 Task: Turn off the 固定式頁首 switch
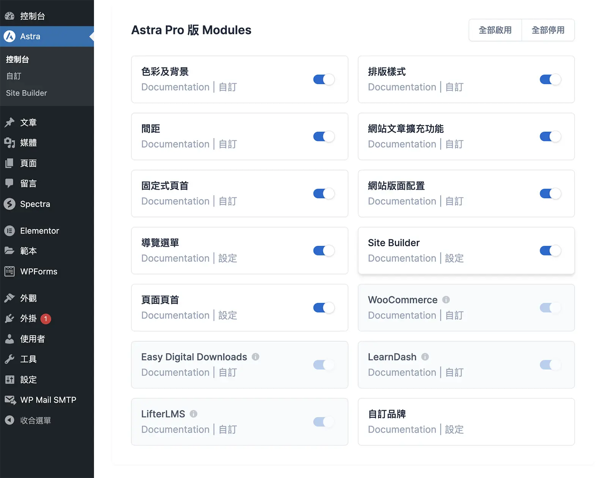[324, 193]
